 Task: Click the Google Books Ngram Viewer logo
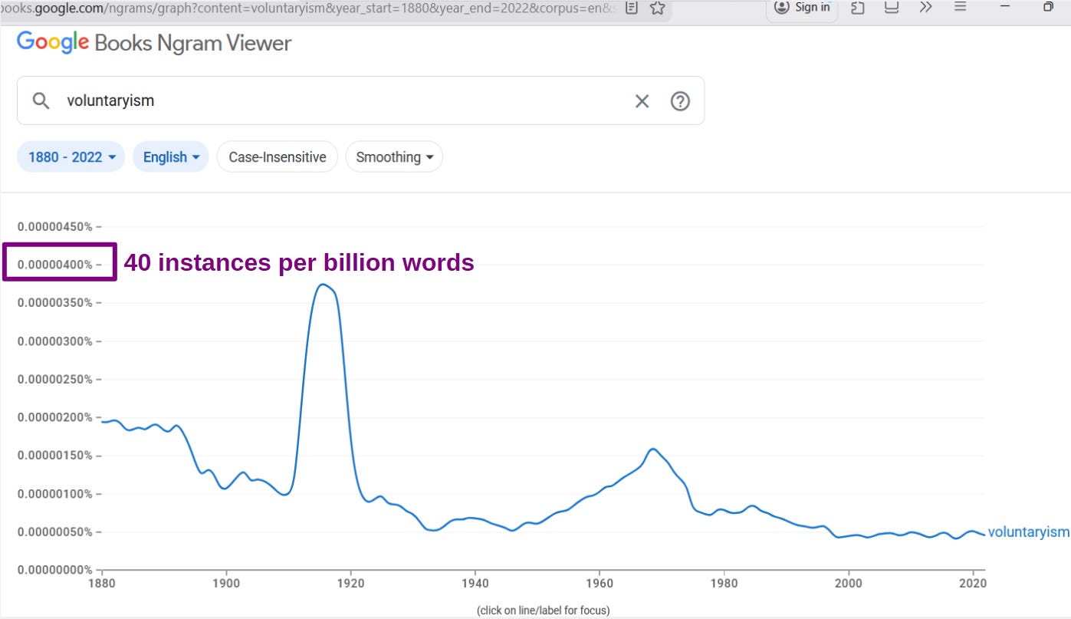coord(154,42)
